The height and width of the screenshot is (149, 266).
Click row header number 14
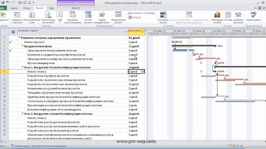point(5,97)
